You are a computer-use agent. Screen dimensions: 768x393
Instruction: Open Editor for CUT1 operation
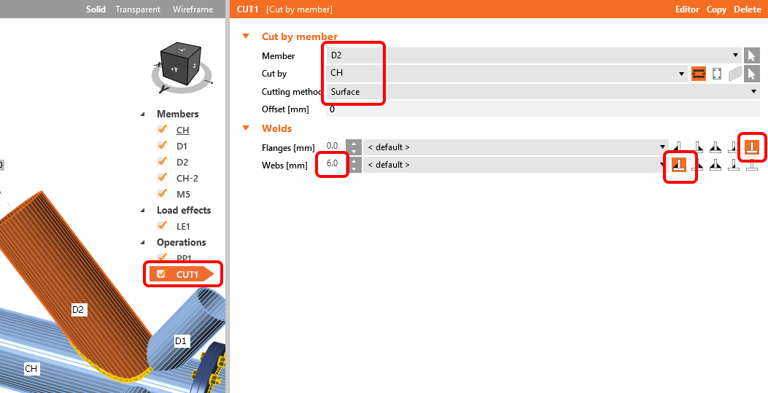(687, 9)
